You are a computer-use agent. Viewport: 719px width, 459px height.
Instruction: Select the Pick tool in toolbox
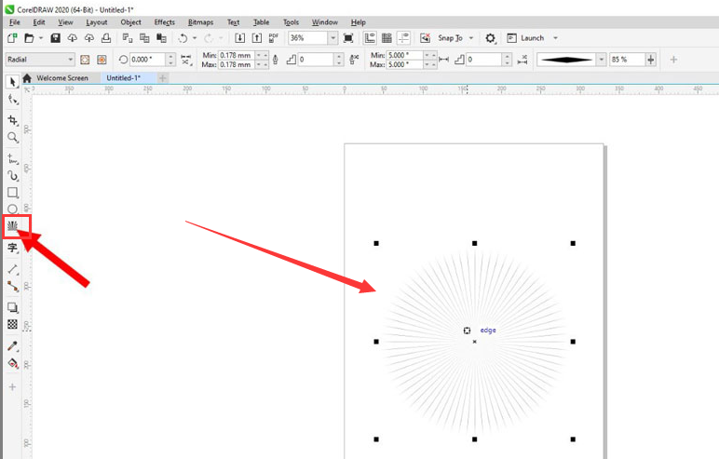point(12,82)
